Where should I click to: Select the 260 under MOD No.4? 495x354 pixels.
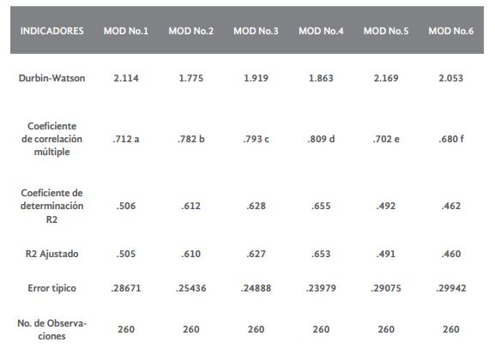[321, 329]
